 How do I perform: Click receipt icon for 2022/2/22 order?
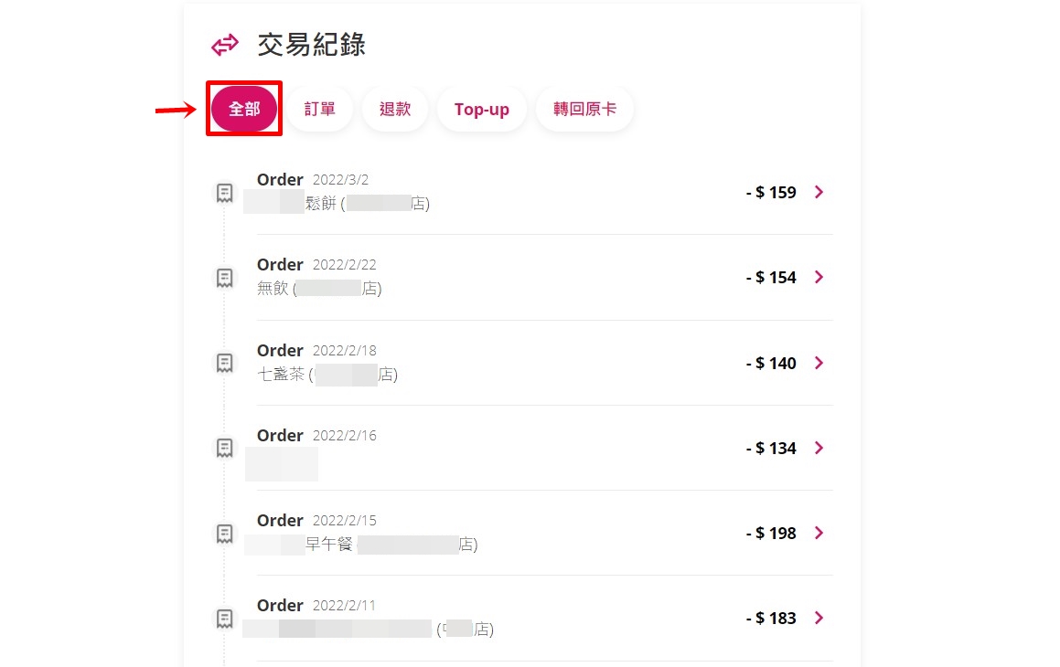tap(224, 278)
